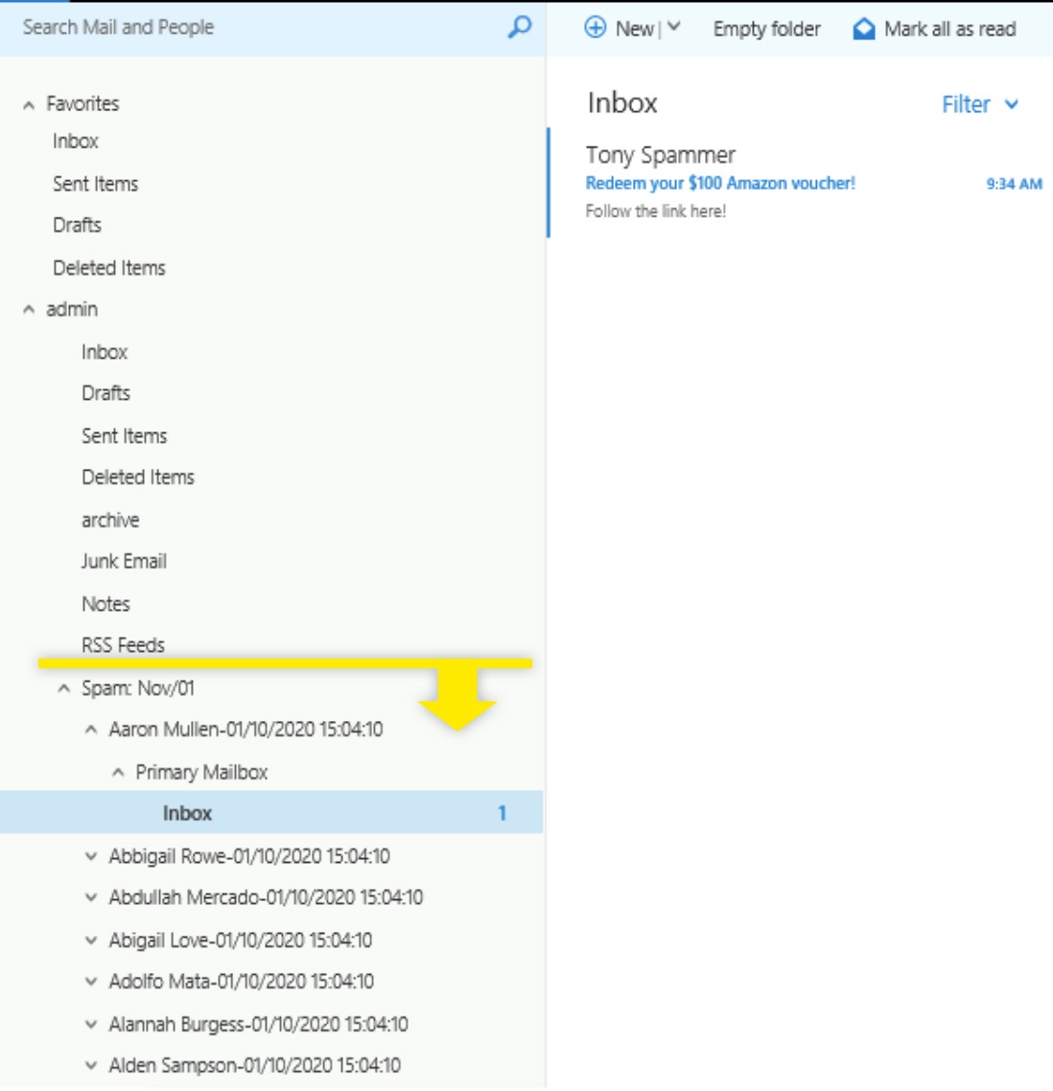
Task: Open the Junk Email folder
Action: [123, 562]
